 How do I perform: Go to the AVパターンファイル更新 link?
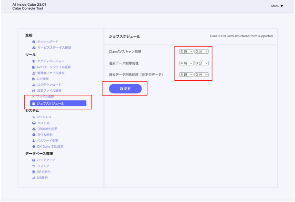coord(54,67)
